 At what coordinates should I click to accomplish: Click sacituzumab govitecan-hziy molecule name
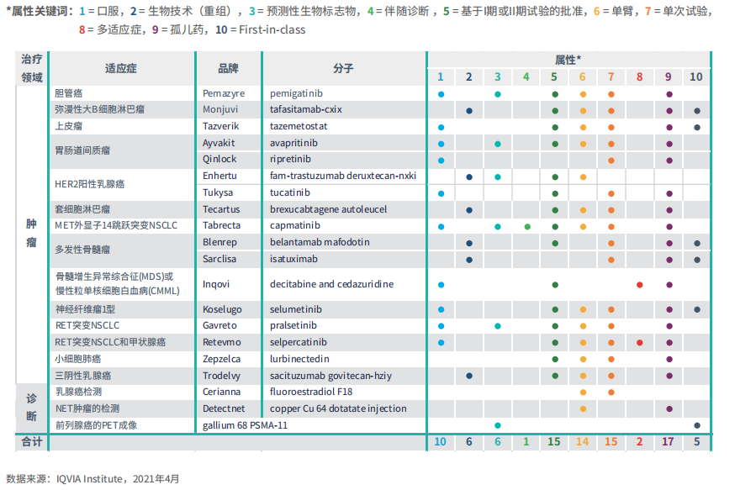pos(331,376)
